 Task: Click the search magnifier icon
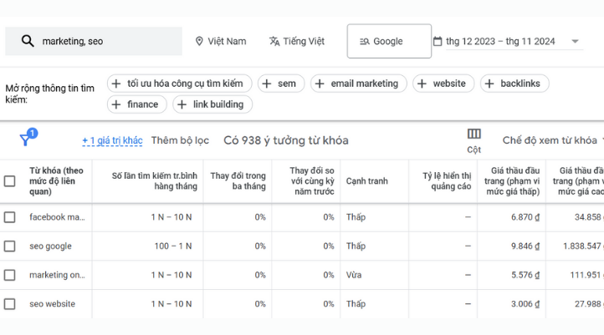click(28, 41)
